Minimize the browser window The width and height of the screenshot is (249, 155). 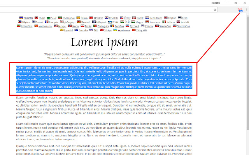pos(227,3)
